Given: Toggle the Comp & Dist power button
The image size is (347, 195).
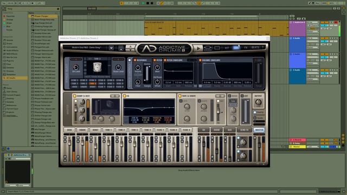Looking at the screenshot, I should pos(75,96).
